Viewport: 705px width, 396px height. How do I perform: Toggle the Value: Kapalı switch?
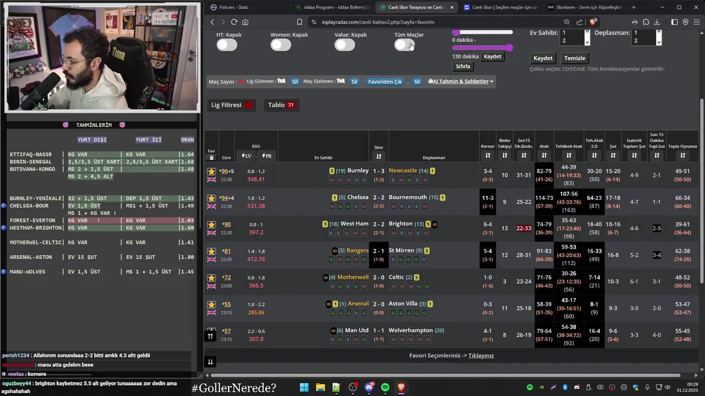pos(345,45)
